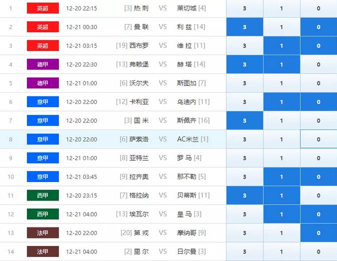The height and width of the screenshot is (261, 337).
Task: Click the 西甲 league tag in row 11
Action: coord(43,195)
